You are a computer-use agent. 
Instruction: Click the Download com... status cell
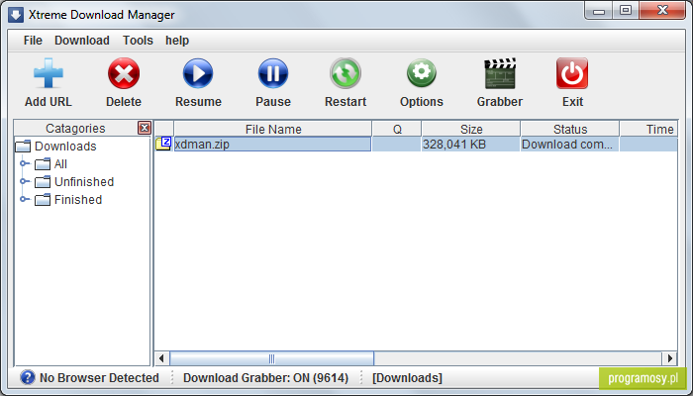[x=569, y=145]
